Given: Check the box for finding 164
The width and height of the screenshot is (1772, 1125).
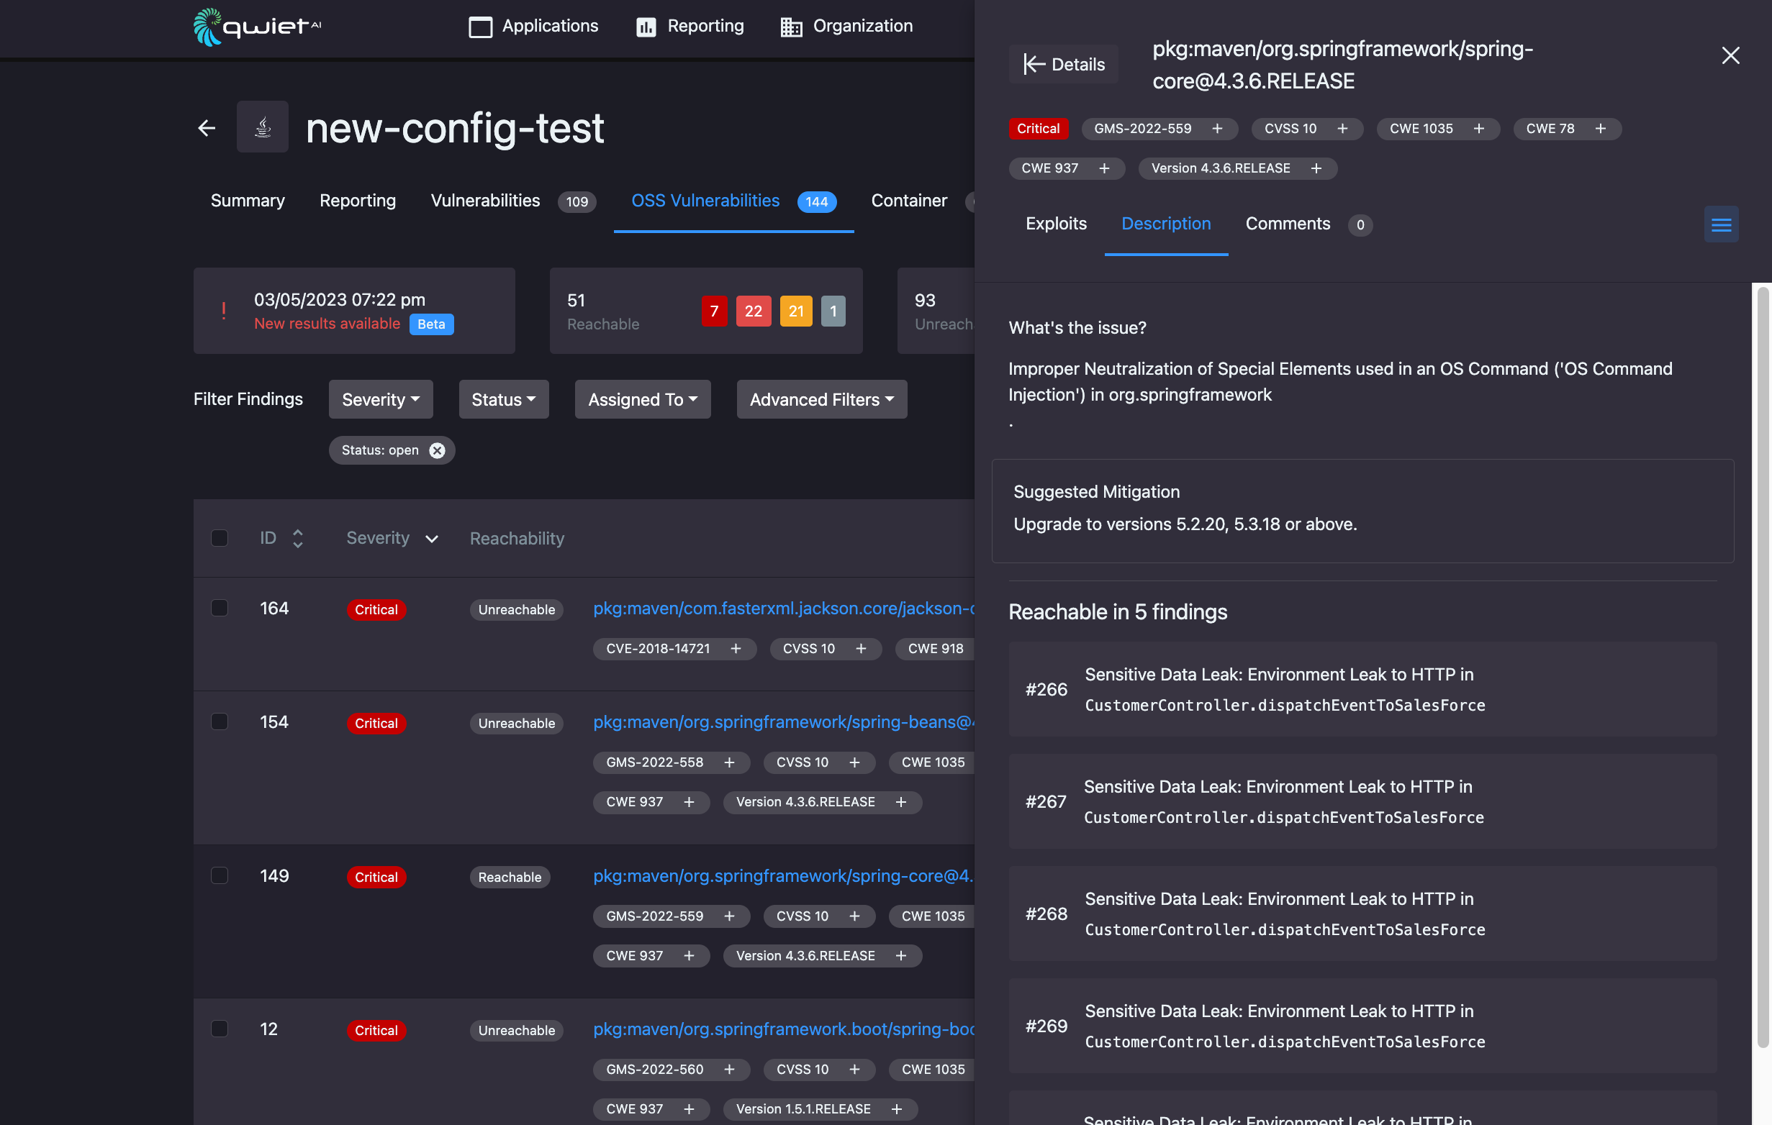Looking at the screenshot, I should [220, 608].
